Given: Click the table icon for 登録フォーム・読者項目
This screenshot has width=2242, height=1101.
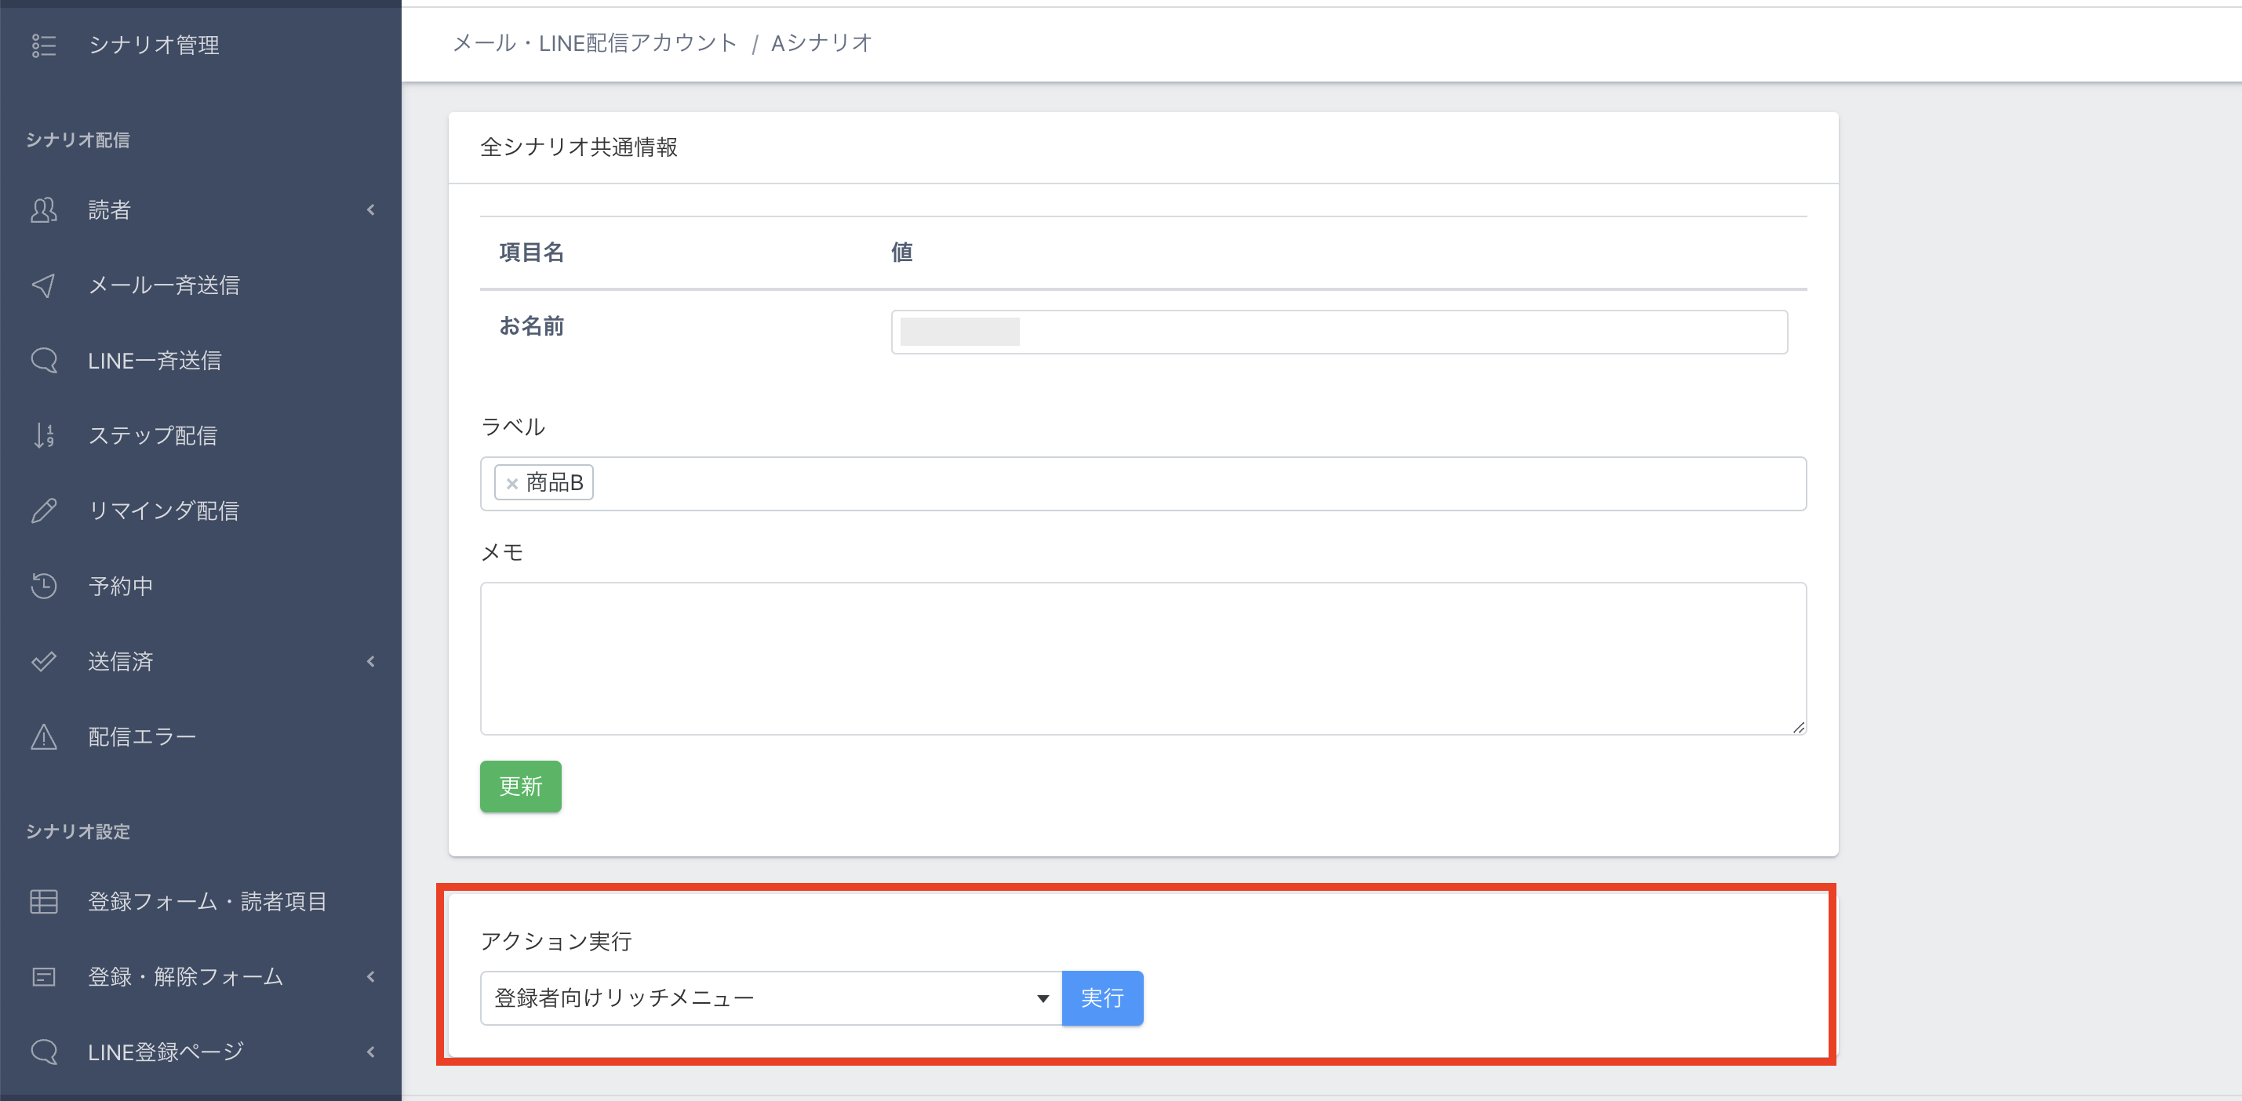Looking at the screenshot, I should (43, 902).
